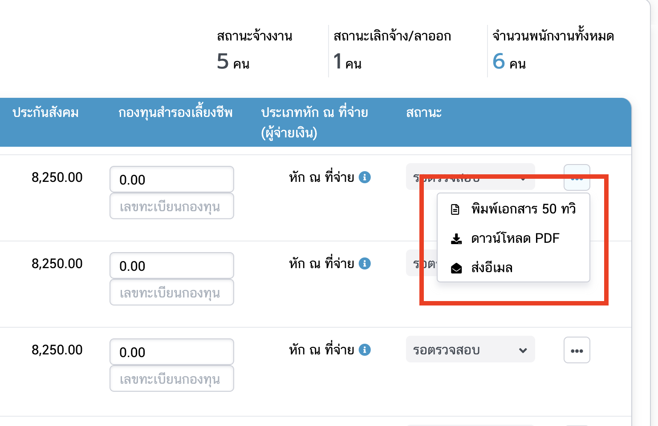Click info icon in second row's withholding cell
Viewport: 658px width, 426px height.
tap(365, 264)
